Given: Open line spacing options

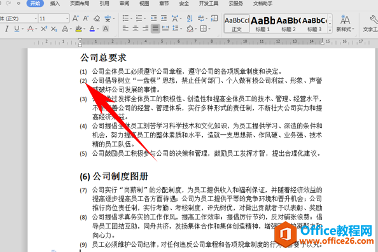Looking at the screenshot, I should tap(175, 29).
